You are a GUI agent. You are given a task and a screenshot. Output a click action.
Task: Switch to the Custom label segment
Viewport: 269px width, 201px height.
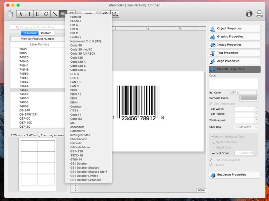(46, 33)
